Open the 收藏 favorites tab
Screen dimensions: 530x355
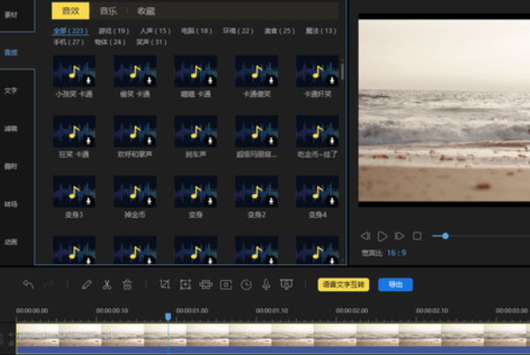pyautogui.click(x=146, y=10)
